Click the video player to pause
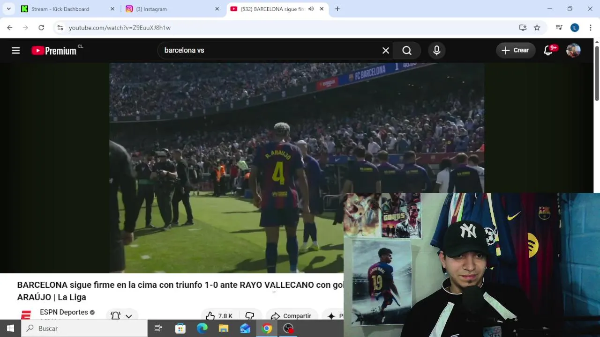This screenshot has height=337, width=600. 296,168
